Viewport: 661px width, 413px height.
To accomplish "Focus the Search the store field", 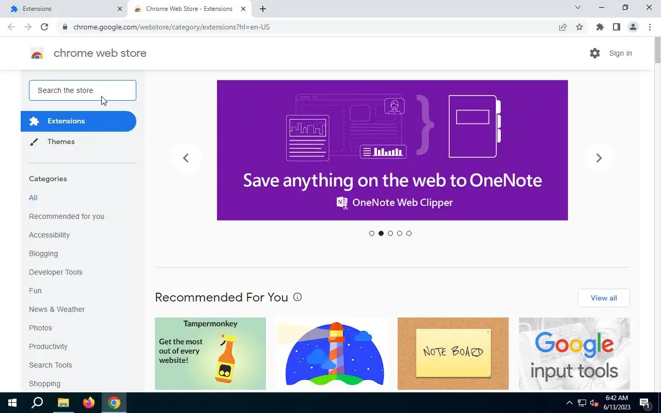I will [83, 90].
